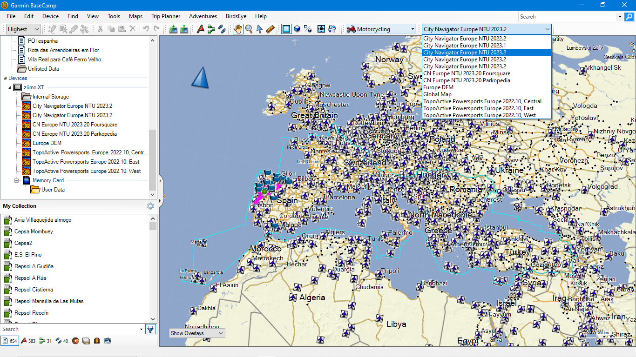Click the Paste icon
Viewport: 636px width, 357px height.
pos(122,29)
